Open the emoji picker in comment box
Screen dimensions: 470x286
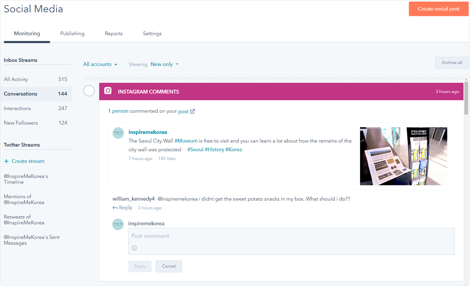(134, 248)
